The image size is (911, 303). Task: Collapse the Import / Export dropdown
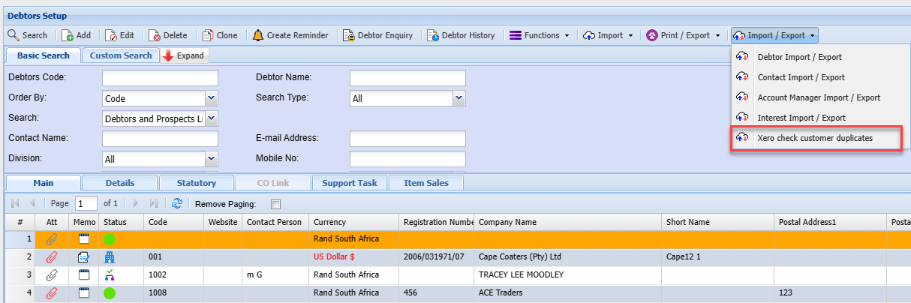point(775,35)
